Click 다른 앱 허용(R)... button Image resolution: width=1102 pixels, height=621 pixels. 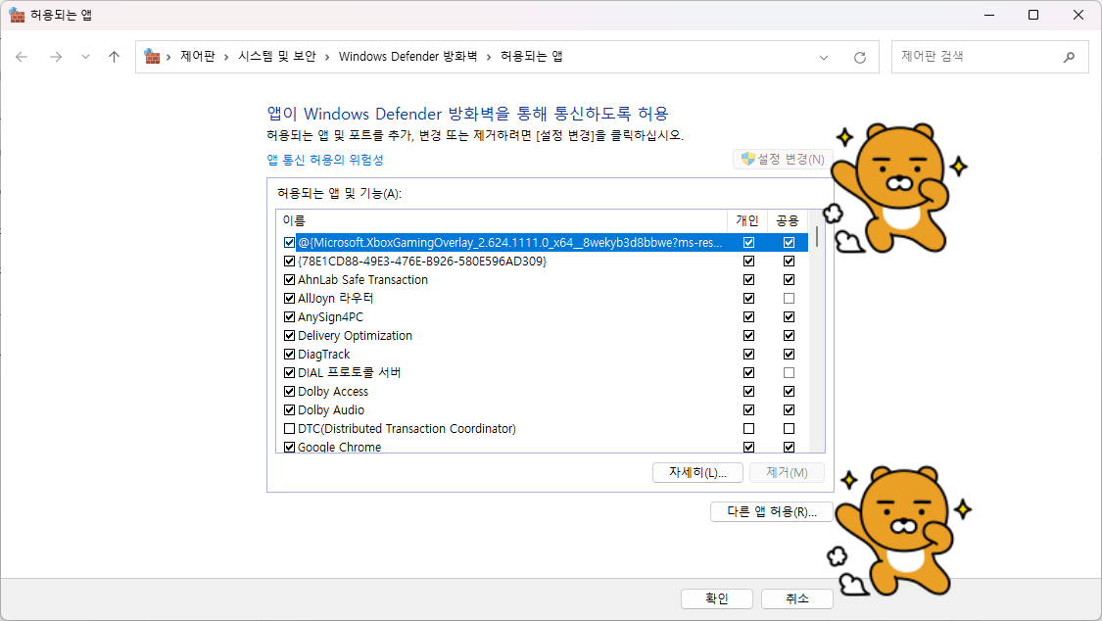772,511
